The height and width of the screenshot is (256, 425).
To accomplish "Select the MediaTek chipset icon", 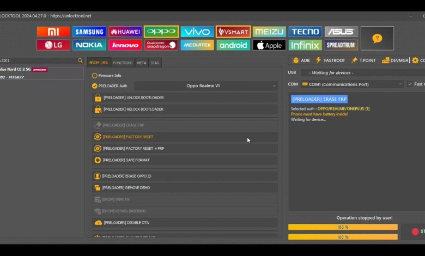I will (197, 45).
